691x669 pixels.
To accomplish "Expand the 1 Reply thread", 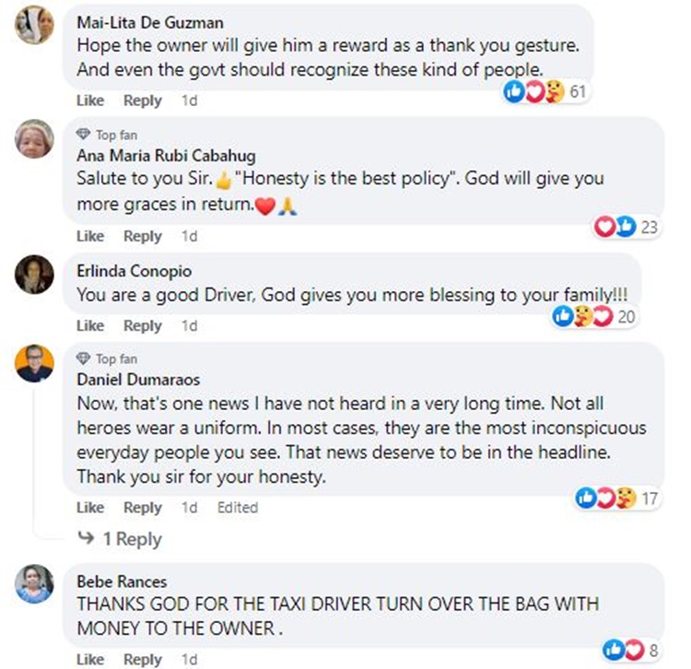I will click(x=119, y=539).
